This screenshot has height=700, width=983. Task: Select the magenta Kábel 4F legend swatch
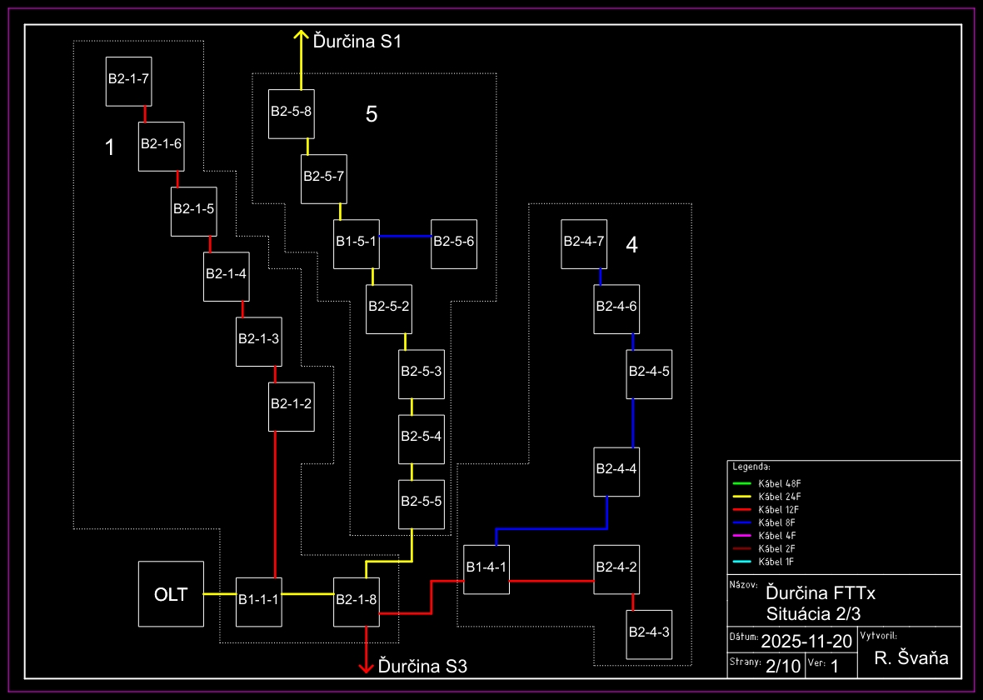pyautogui.click(x=741, y=536)
